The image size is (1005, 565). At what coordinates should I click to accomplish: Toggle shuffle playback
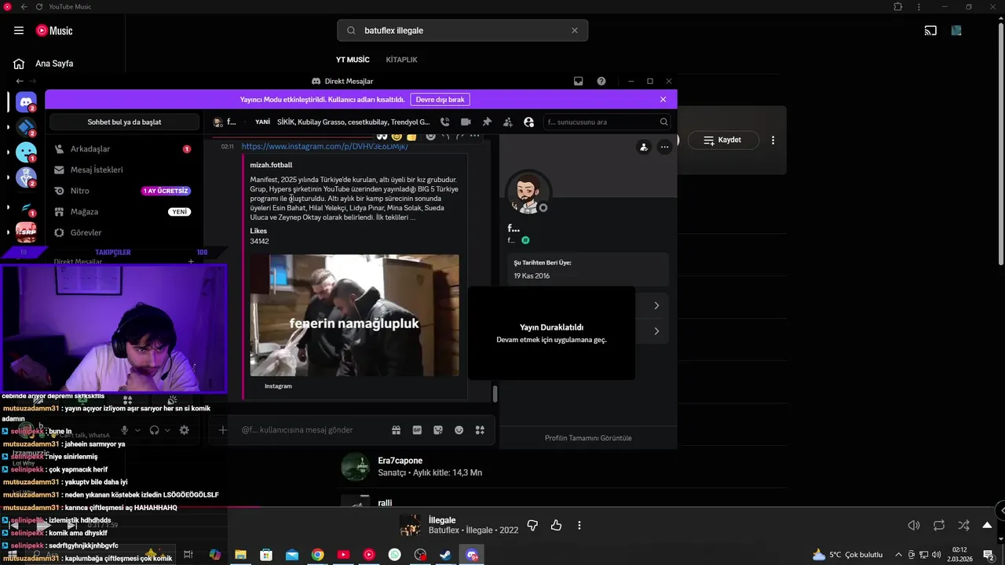963,525
